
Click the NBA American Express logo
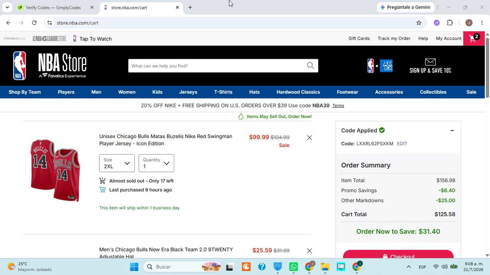380,66
